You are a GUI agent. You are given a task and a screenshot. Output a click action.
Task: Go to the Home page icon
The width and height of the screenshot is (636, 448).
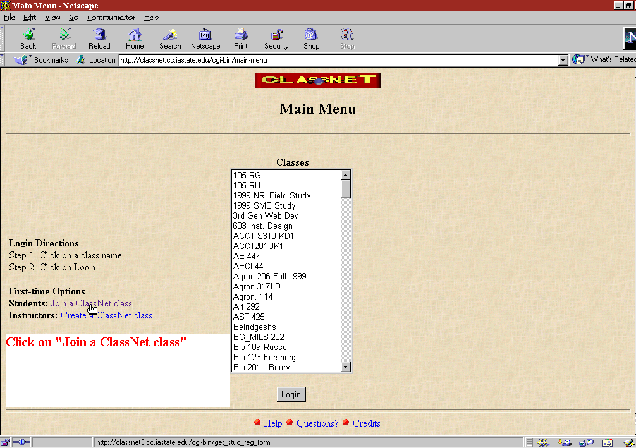135,39
